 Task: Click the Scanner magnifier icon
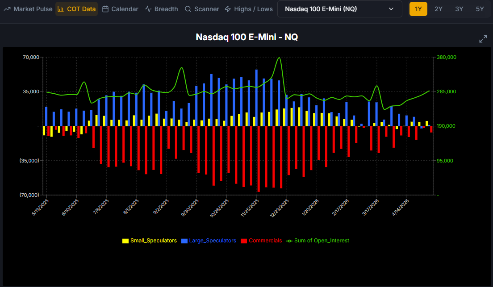[188, 9]
